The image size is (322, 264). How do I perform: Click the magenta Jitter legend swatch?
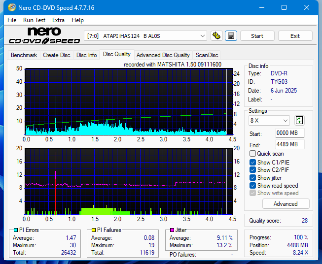click(172, 230)
